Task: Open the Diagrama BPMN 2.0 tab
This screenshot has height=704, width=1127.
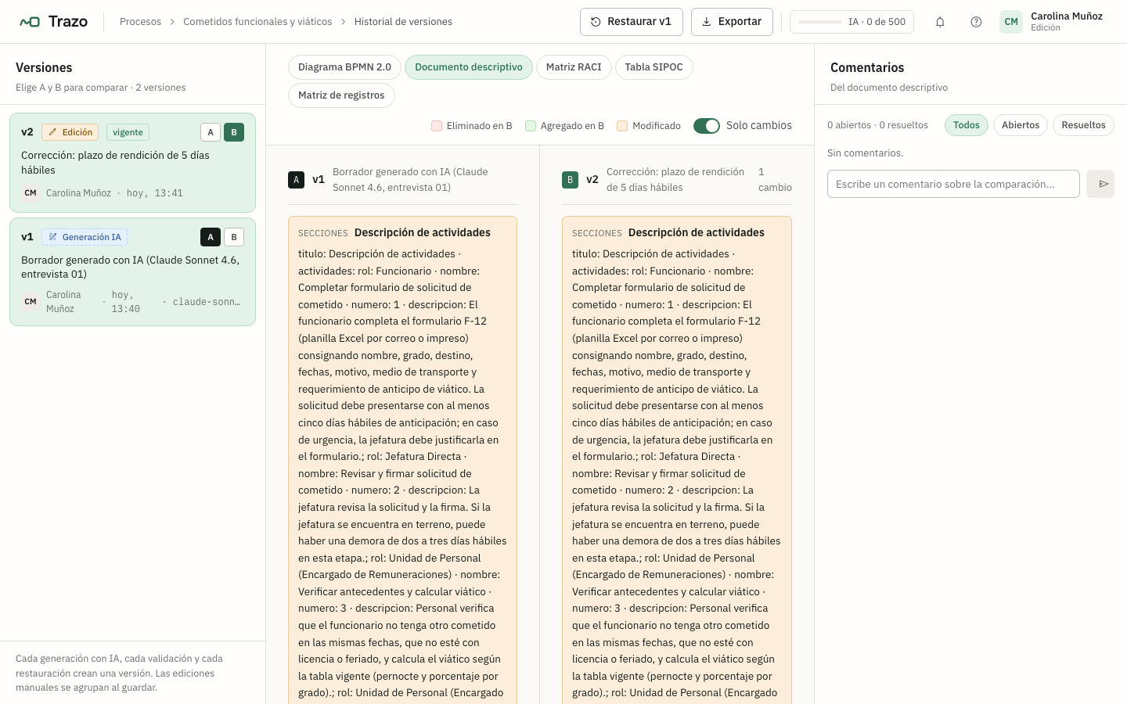Action: point(344,67)
